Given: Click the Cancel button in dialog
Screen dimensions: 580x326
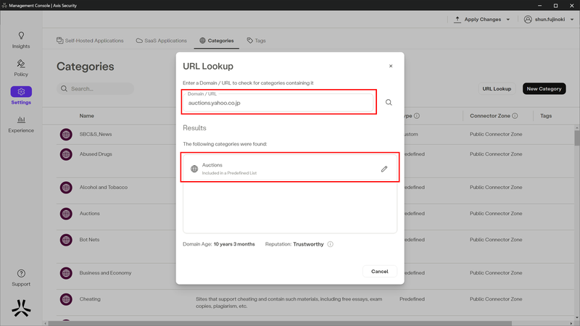Looking at the screenshot, I should point(379,271).
